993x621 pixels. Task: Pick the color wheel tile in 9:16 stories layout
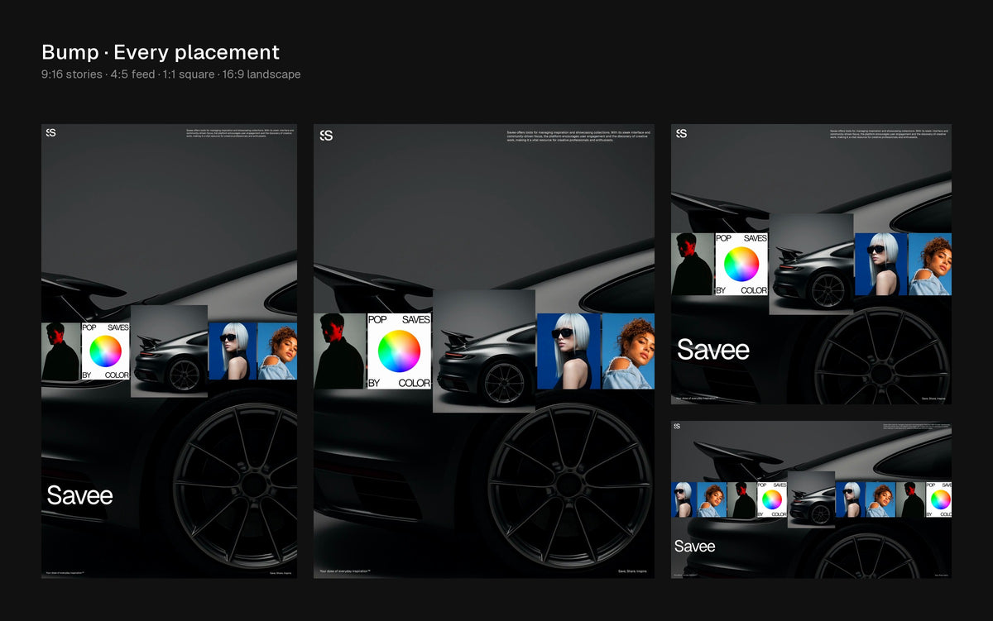point(106,351)
